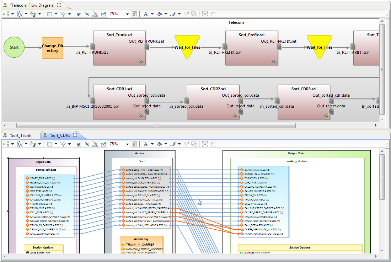Screen dimensions: 391x262
Task: Select TARIFF_PERMINUTE_IN field in Output Data
Action: [x=260, y=230]
